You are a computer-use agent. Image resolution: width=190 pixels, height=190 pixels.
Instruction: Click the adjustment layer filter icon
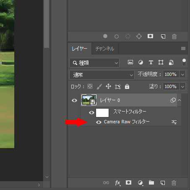141,62
